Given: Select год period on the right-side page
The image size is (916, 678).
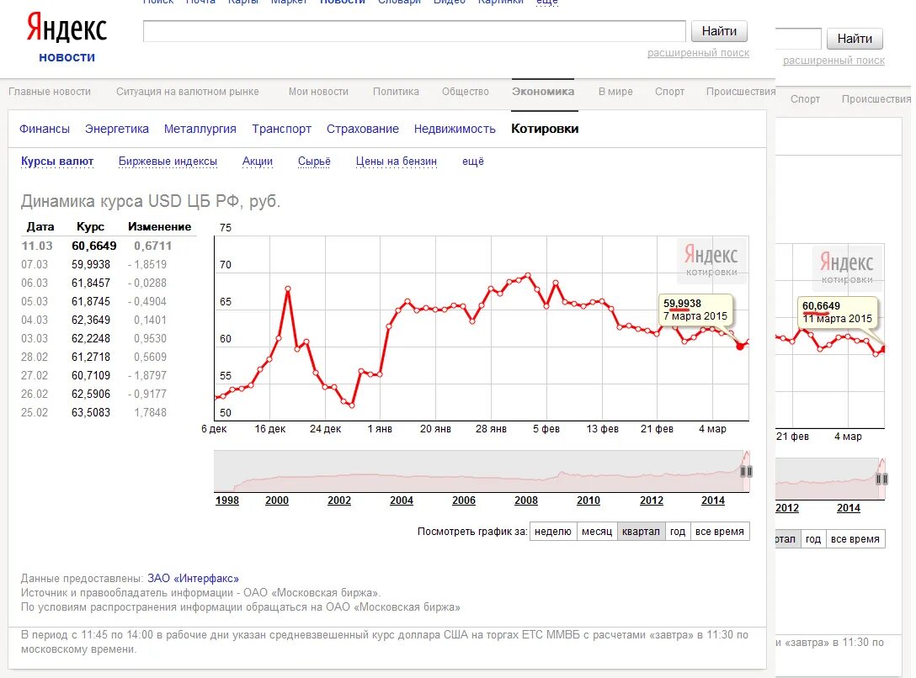Looking at the screenshot, I should point(813,539).
